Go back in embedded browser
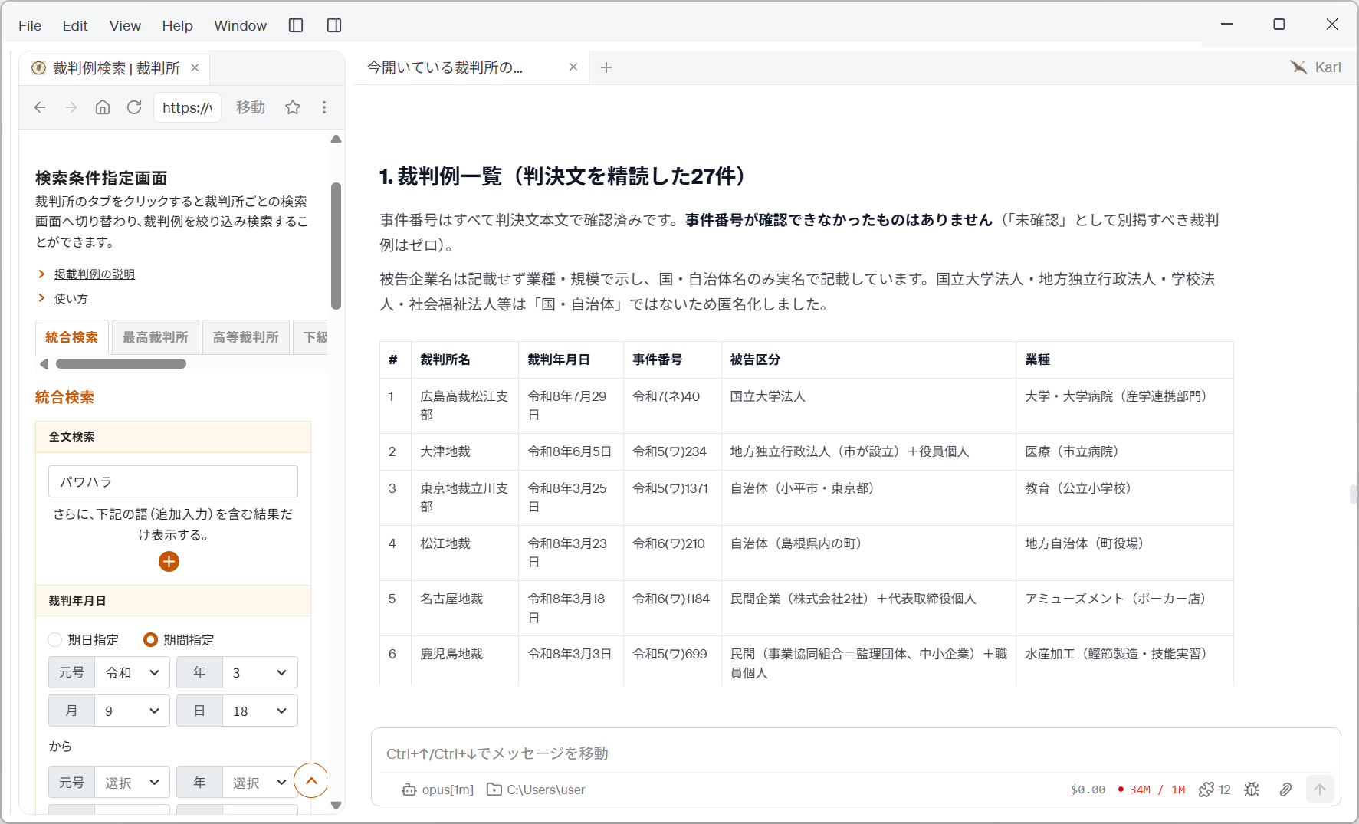 40,107
